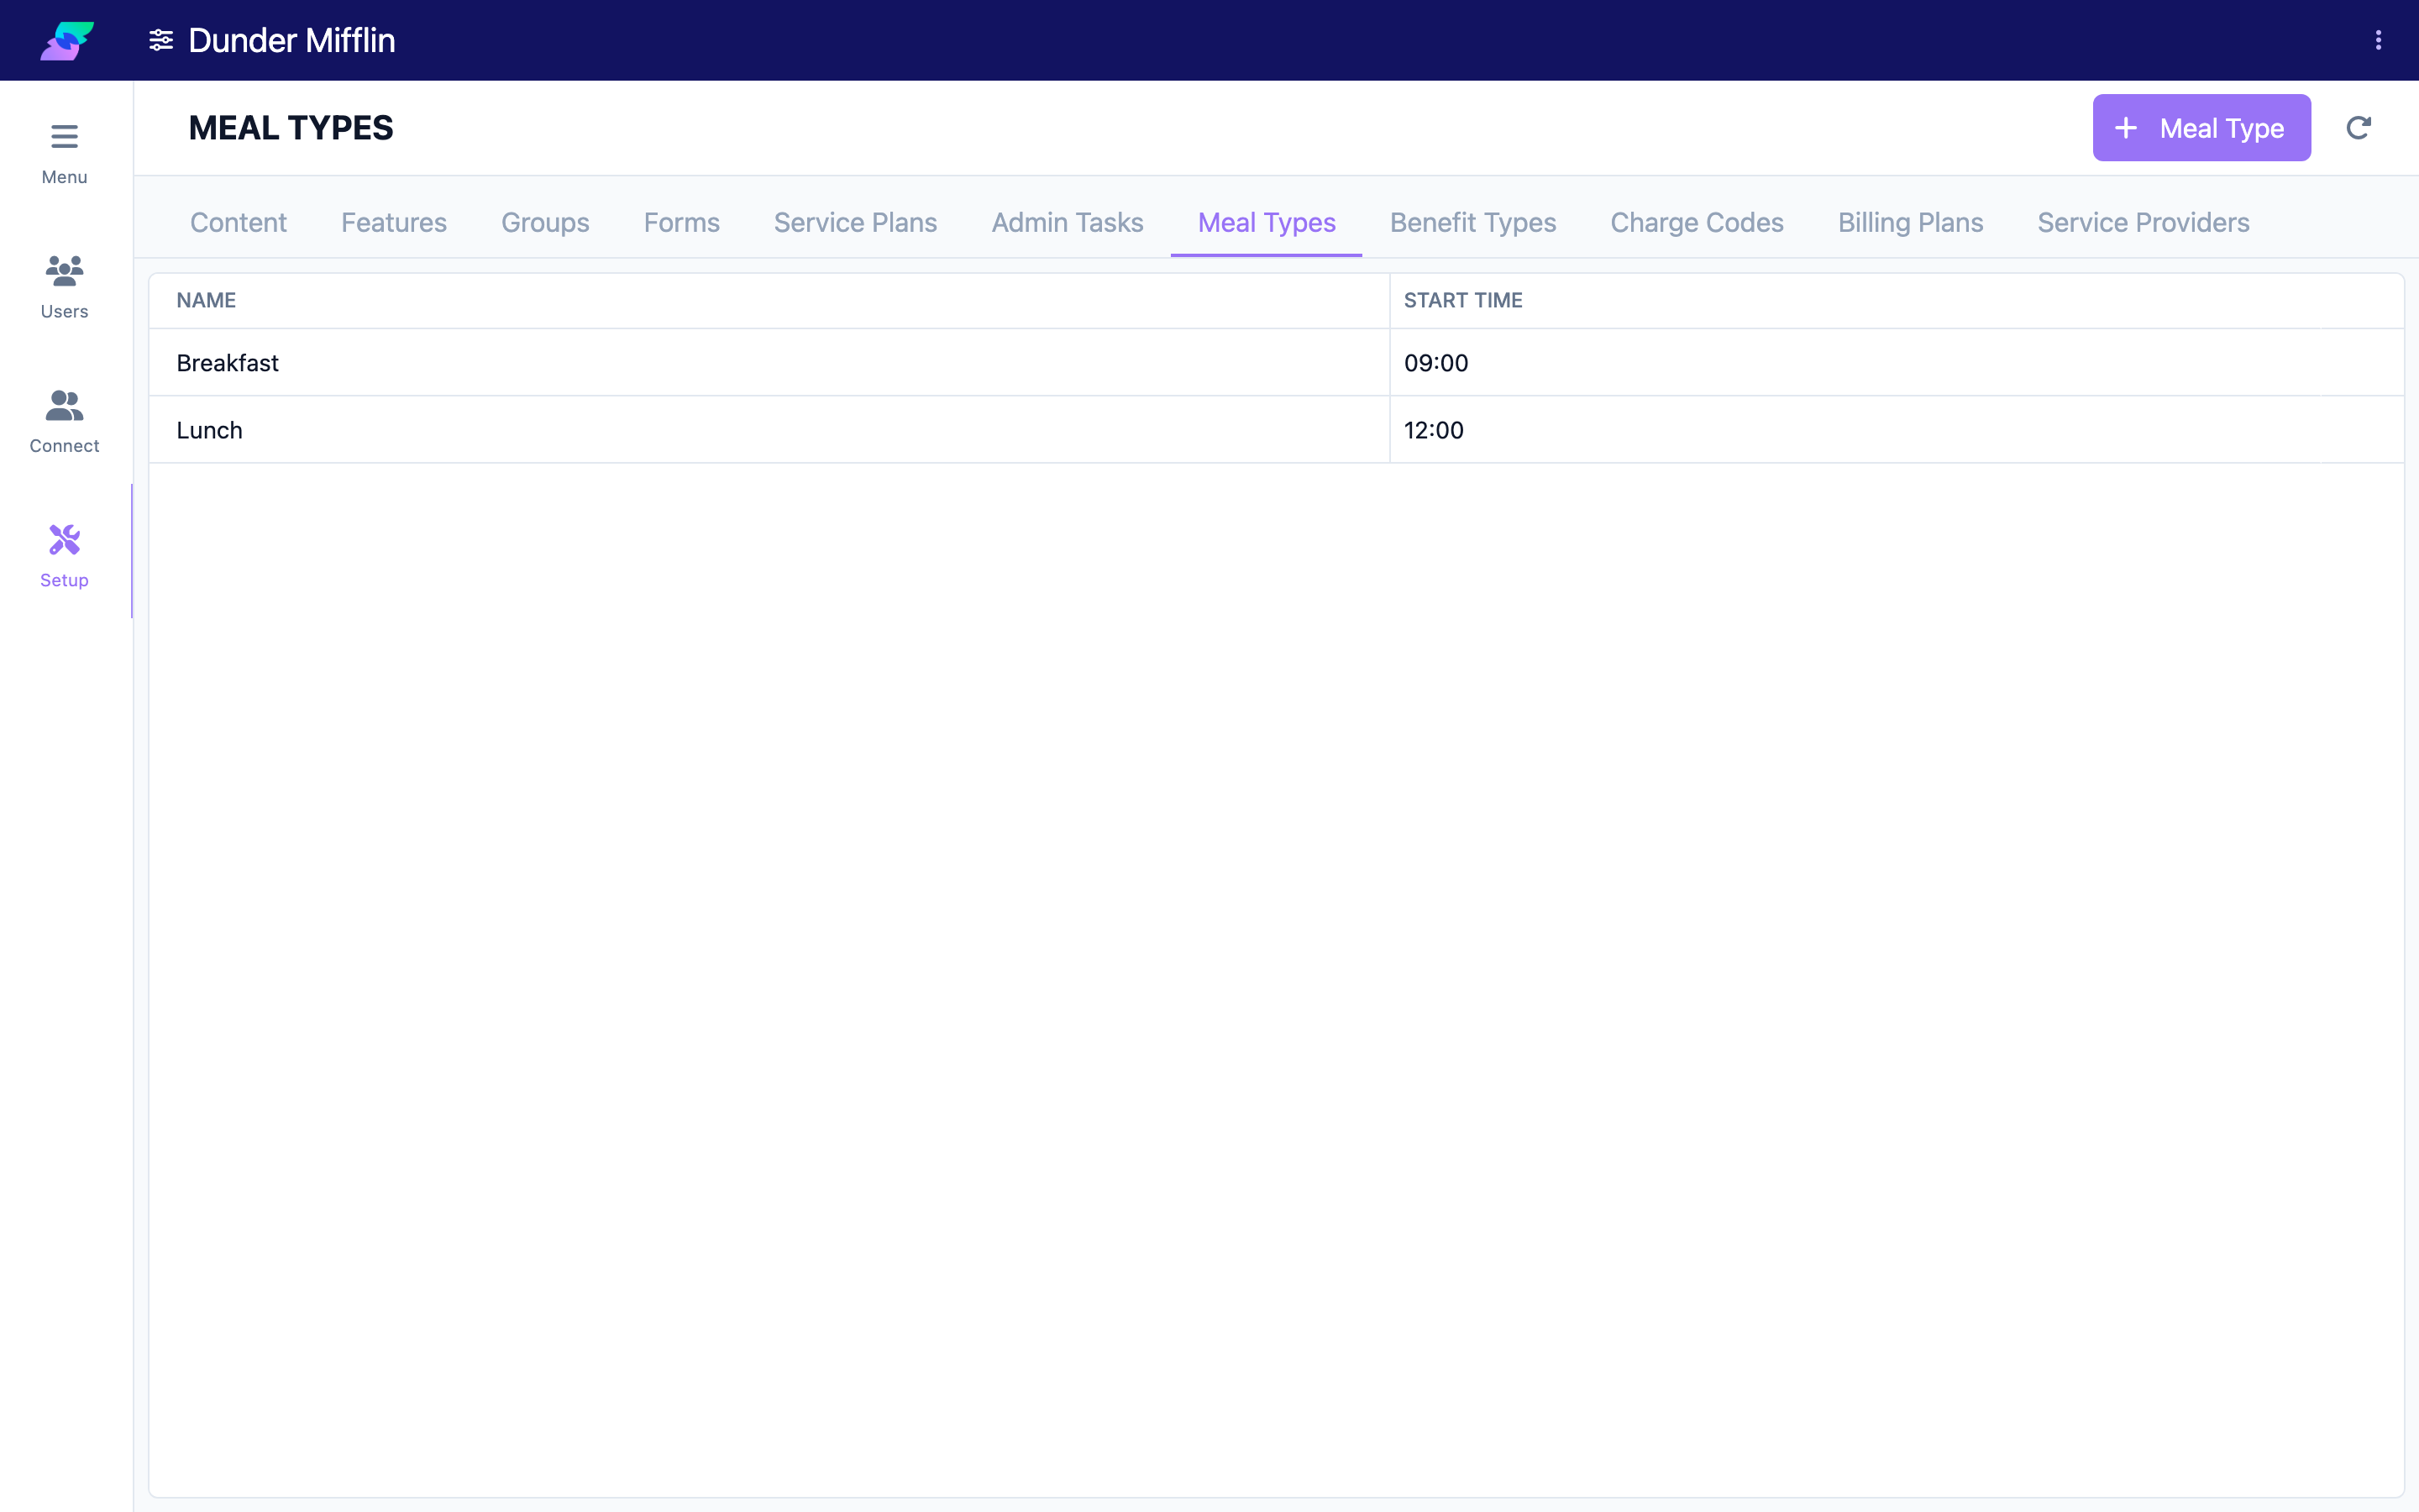Open the Groups tab
2419x1512 pixels.
[545, 222]
